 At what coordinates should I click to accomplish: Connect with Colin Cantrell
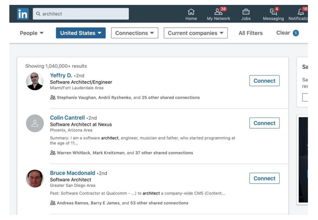pos(264,123)
